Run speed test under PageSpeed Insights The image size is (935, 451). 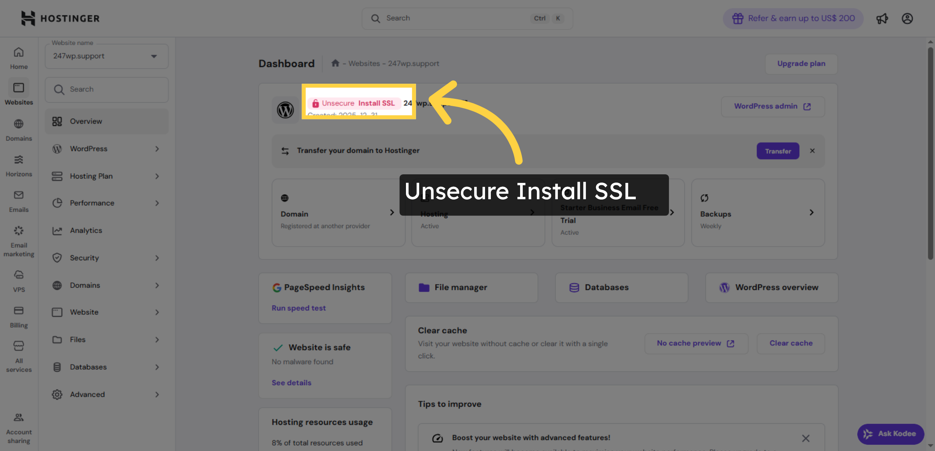pos(298,308)
